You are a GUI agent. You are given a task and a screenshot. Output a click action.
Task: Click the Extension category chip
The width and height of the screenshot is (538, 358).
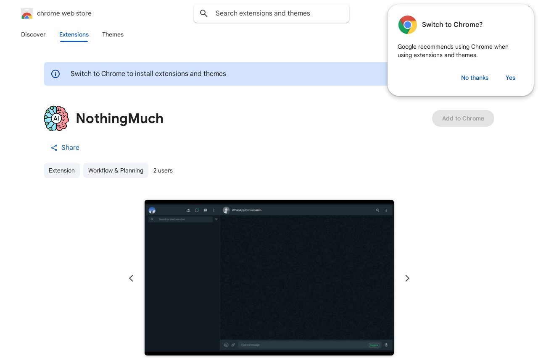tap(62, 170)
